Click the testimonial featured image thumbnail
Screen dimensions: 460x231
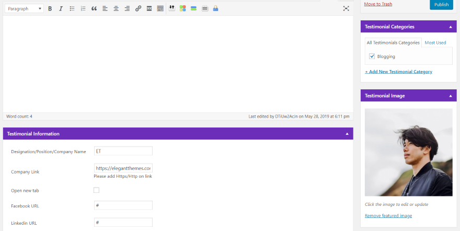409,152
